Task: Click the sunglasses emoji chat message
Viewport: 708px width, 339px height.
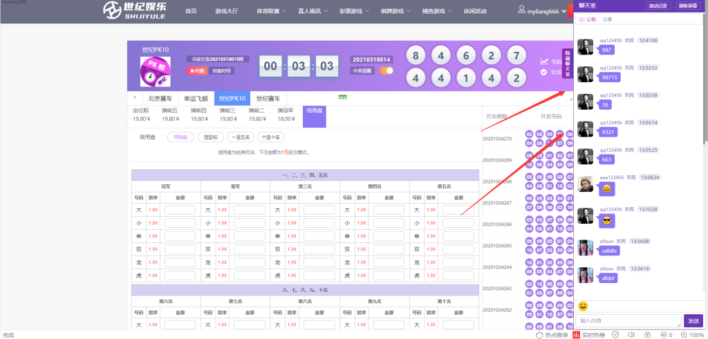Action: [x=607, y=221]
